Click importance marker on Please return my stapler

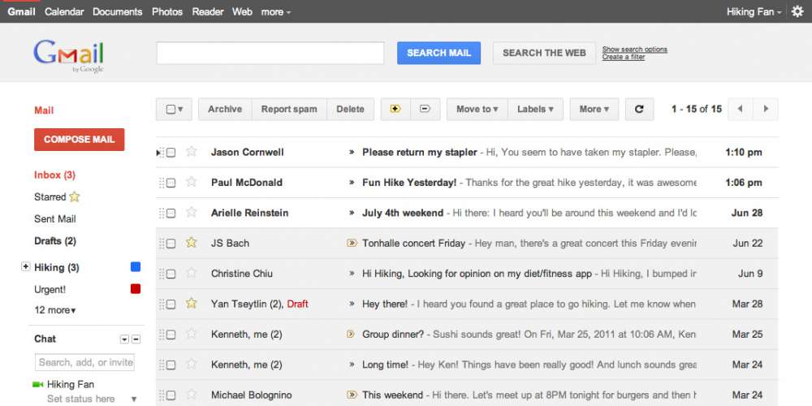pyautogui.click(x=352, y=153)
